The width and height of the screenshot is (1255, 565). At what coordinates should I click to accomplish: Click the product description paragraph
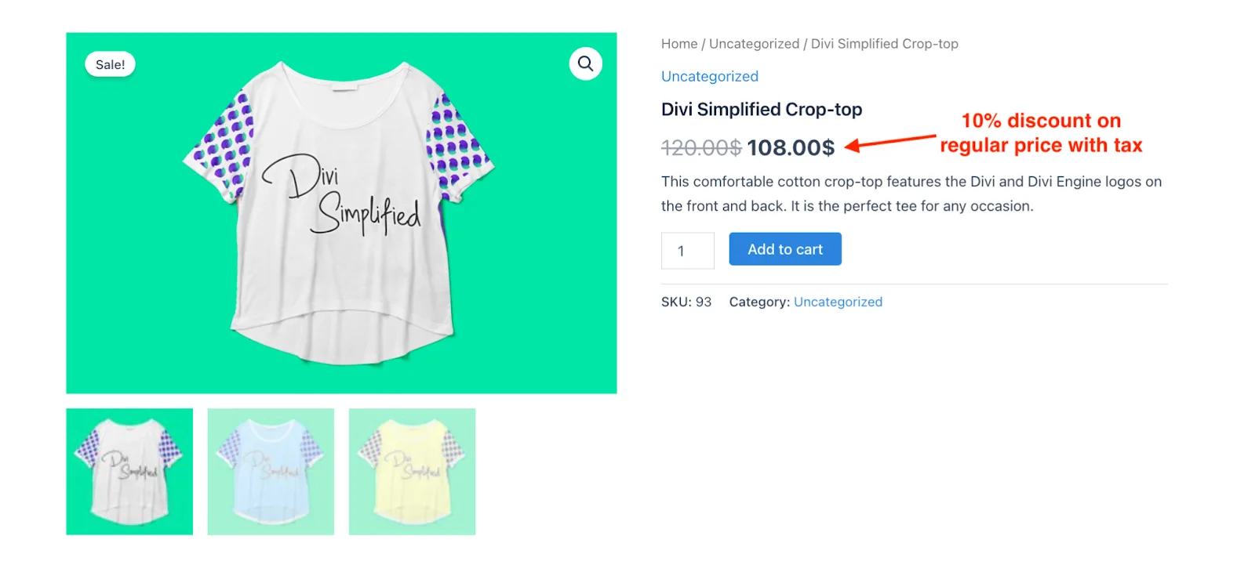click(911, 194)
